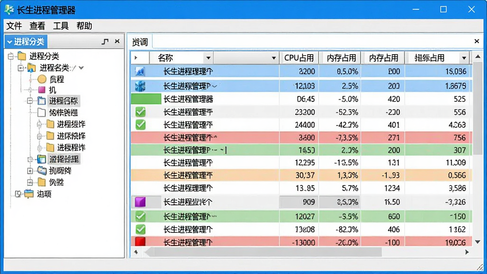
Task: Expand the 进程操作 folder node
Action: pyautogui.click(x=39, y=124)
